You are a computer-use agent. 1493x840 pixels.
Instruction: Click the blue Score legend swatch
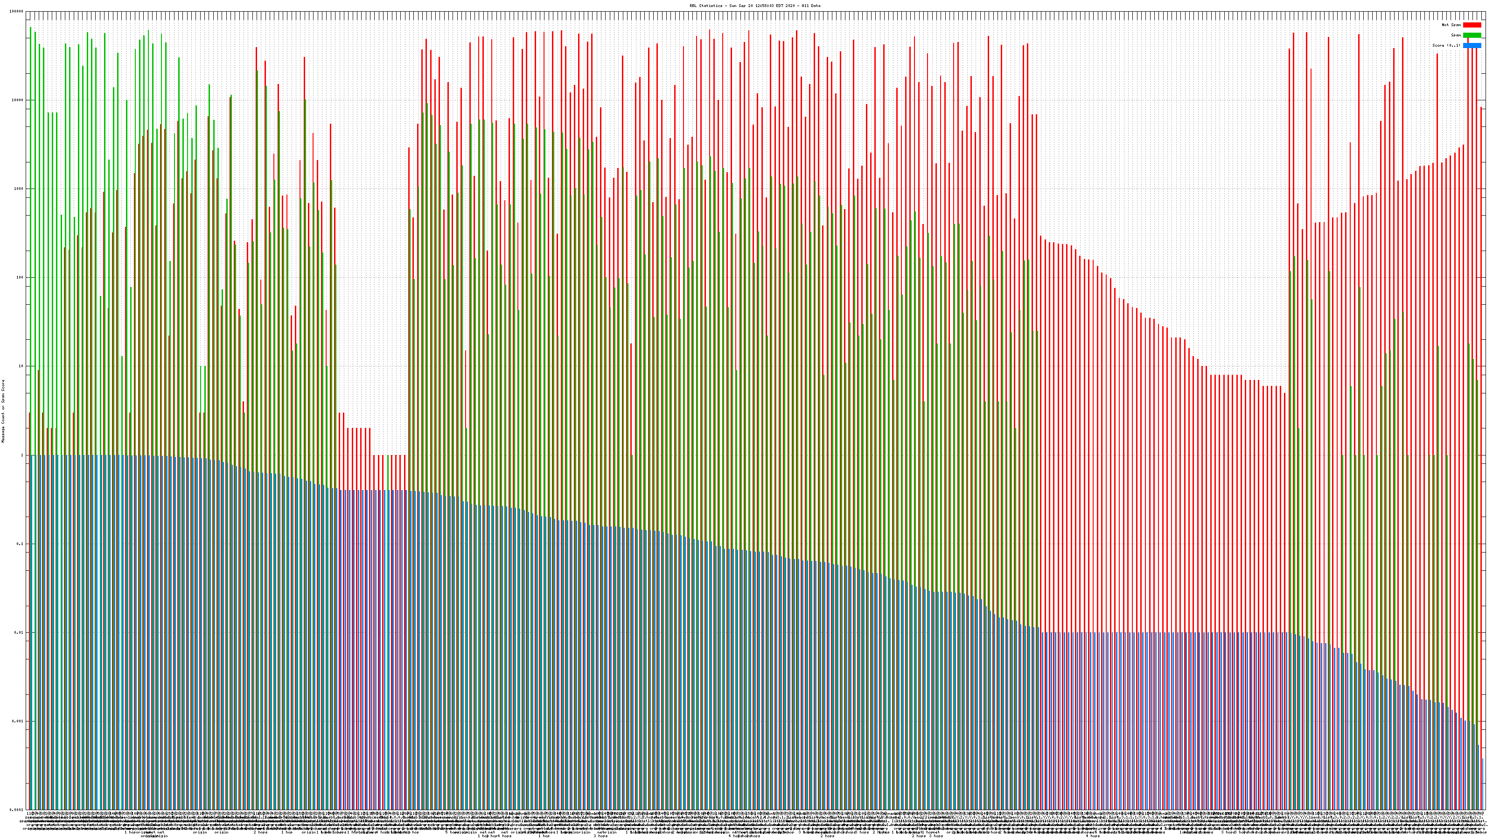point(1472,45)
